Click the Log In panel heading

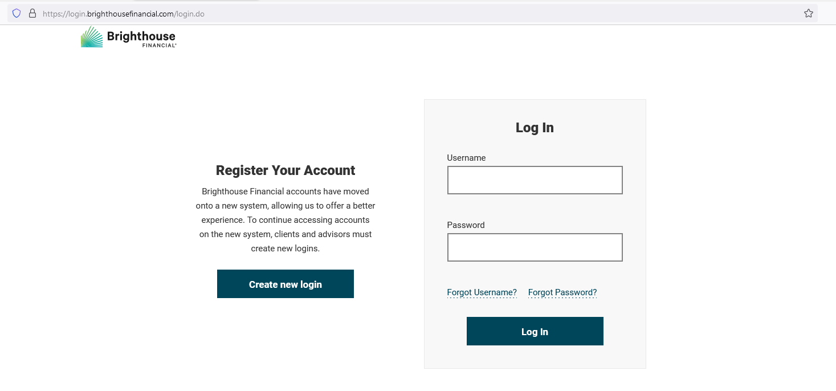pyautogui.click(x=535, y=128)
